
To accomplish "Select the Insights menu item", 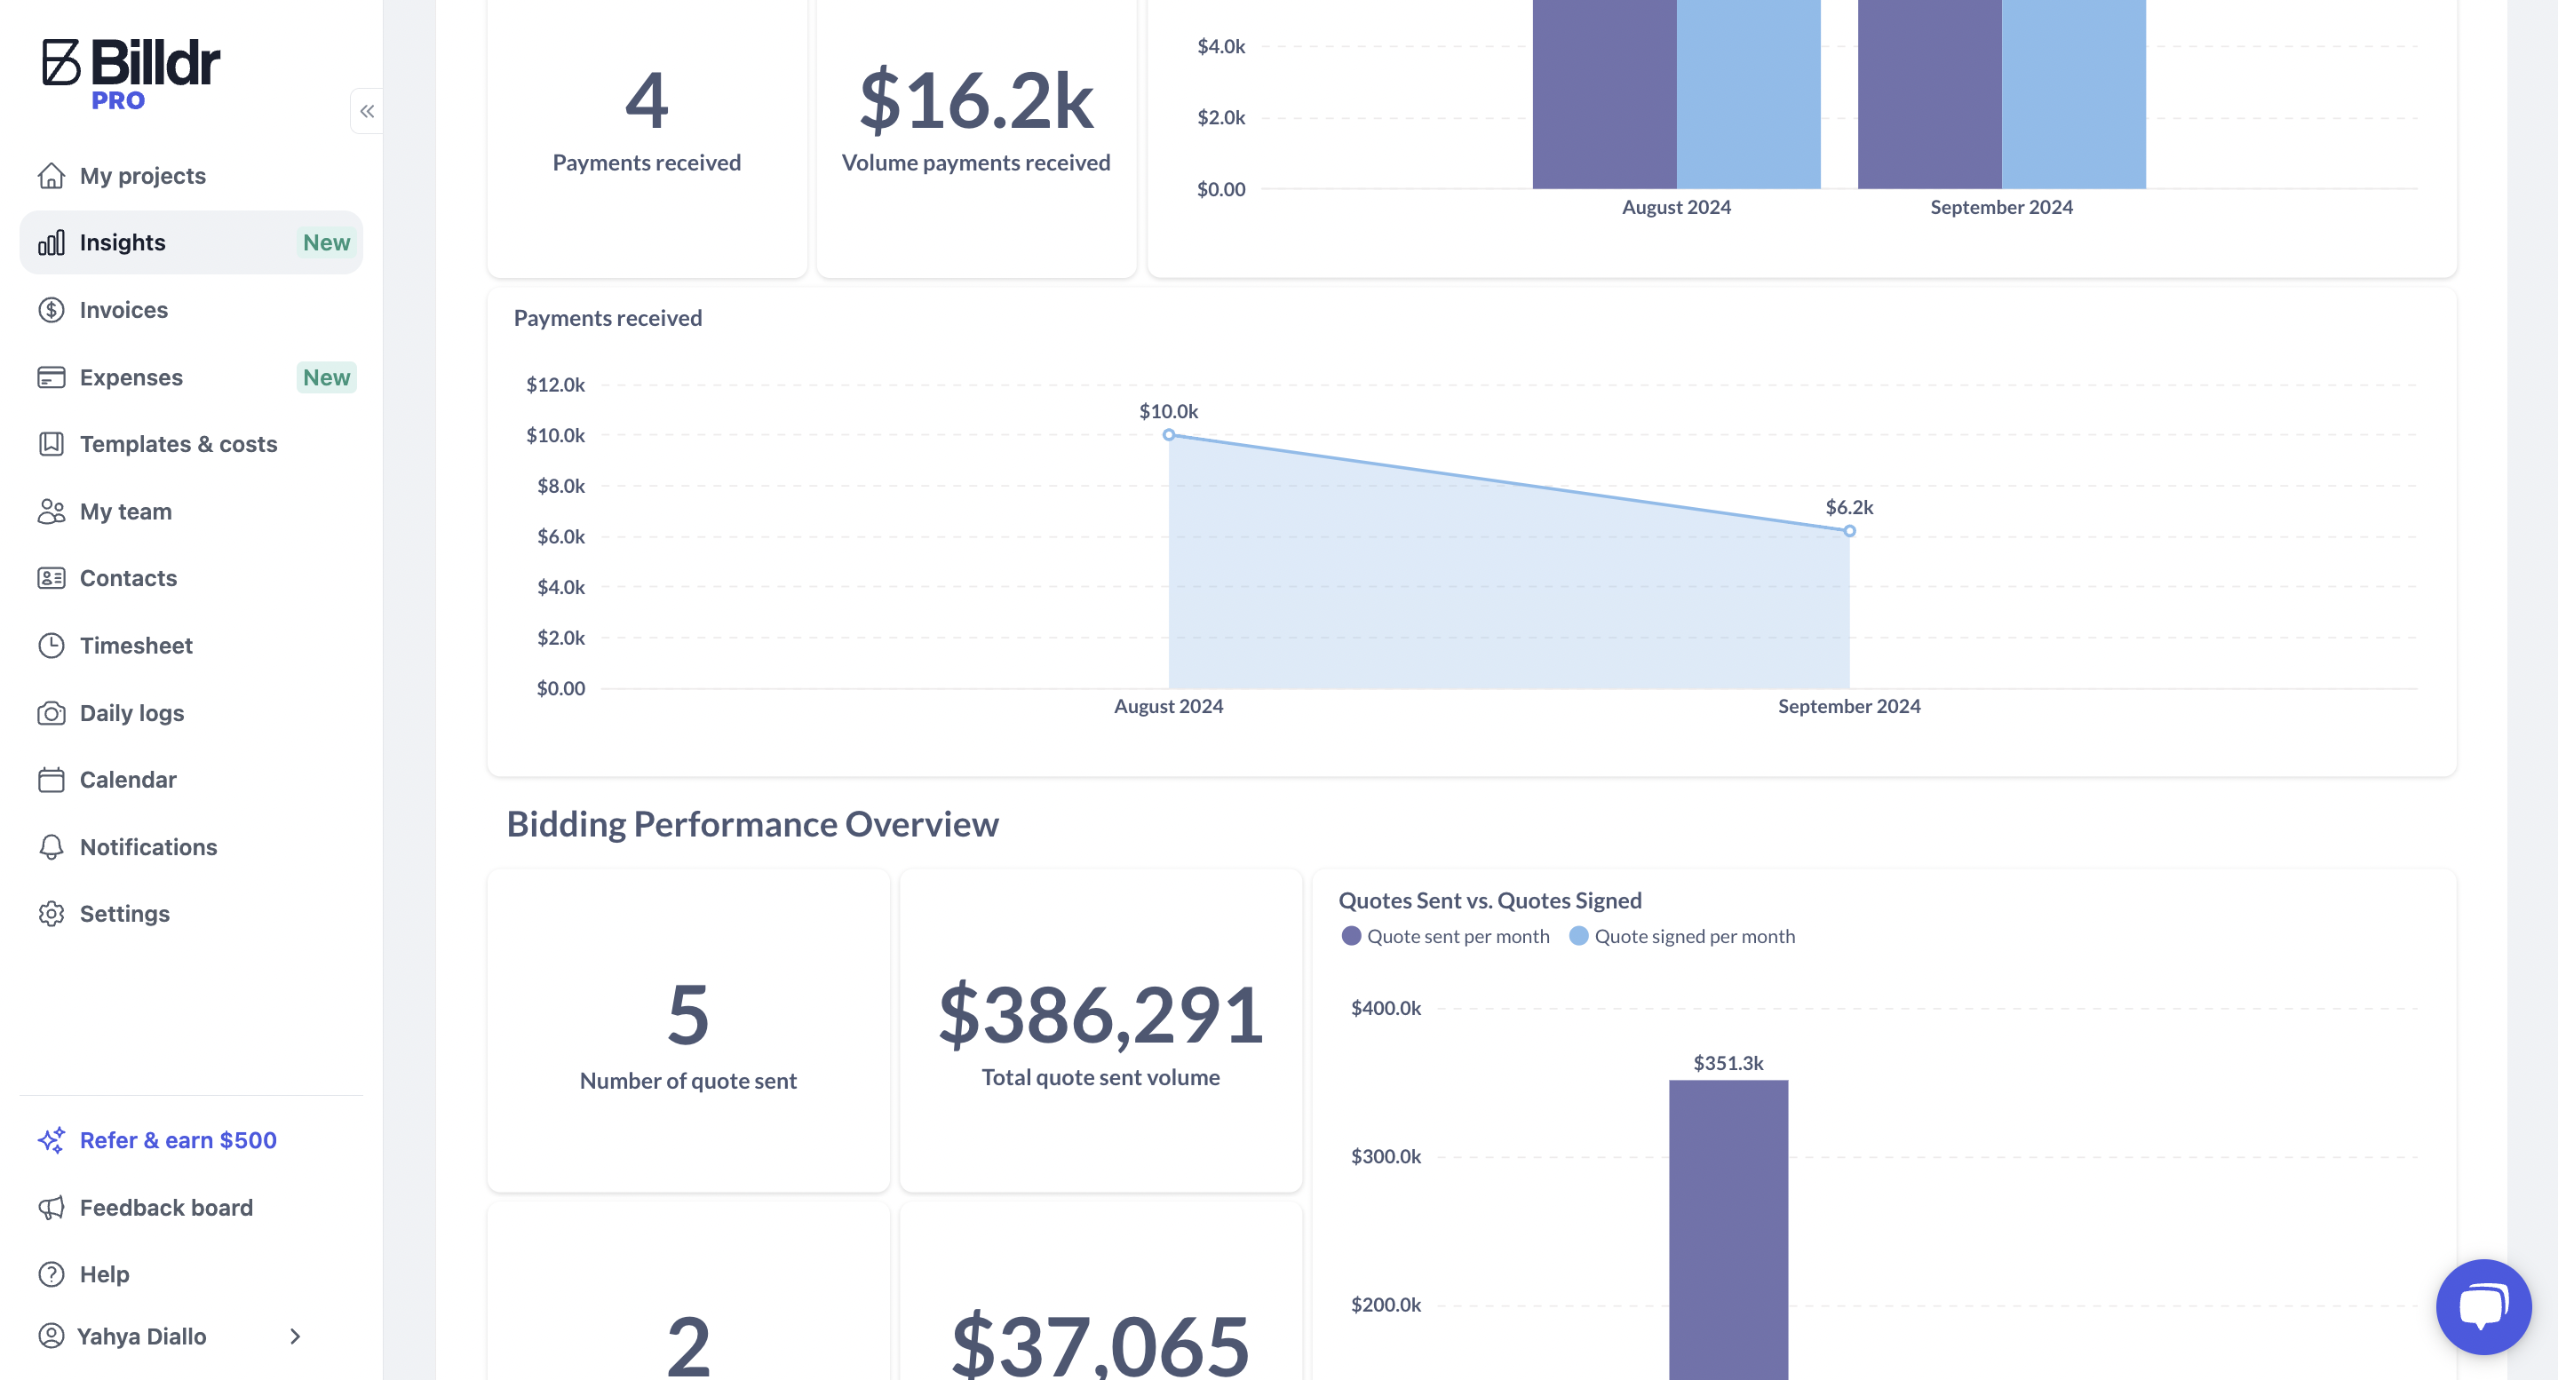I will click(x=123, y=242).
